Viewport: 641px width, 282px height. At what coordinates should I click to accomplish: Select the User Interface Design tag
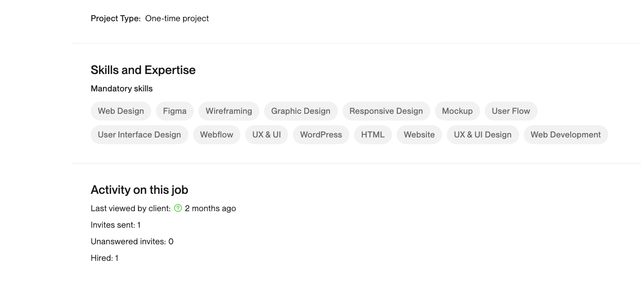click(x=139, y=134)
